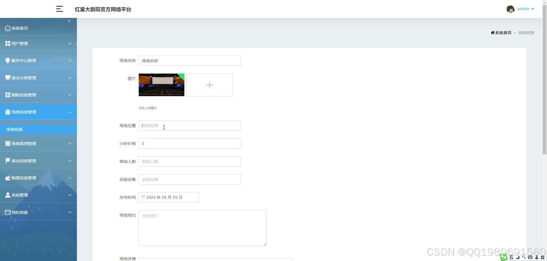Expand 用户管理 menu chevron

click(70, 43)
